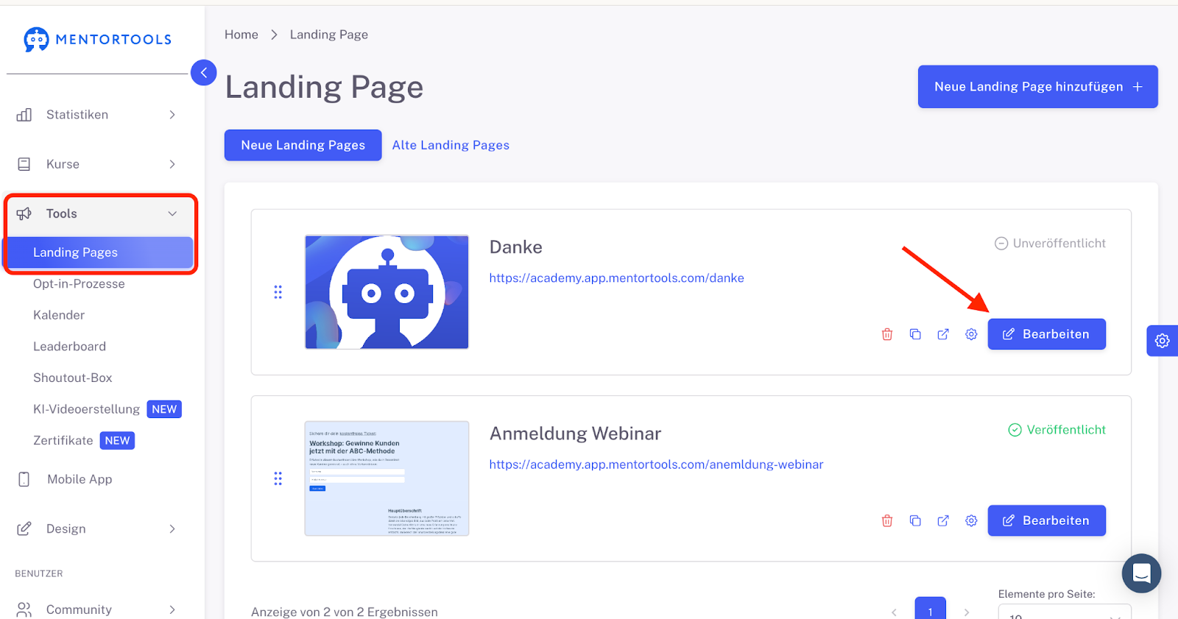Screen dimensions: 1178x619
Task: Expand the Statistiken menu chevron
Action: tap(172, 115)
